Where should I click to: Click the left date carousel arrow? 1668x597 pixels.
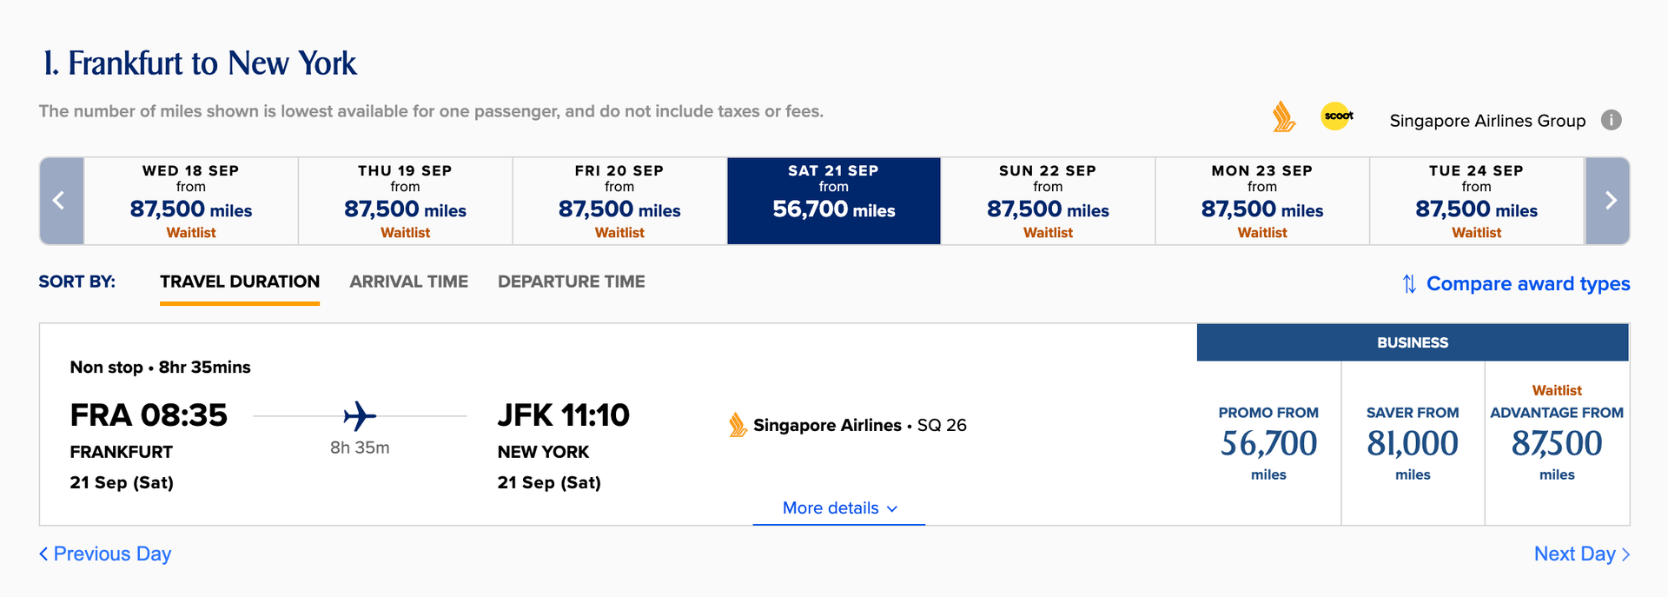point(60,200)
